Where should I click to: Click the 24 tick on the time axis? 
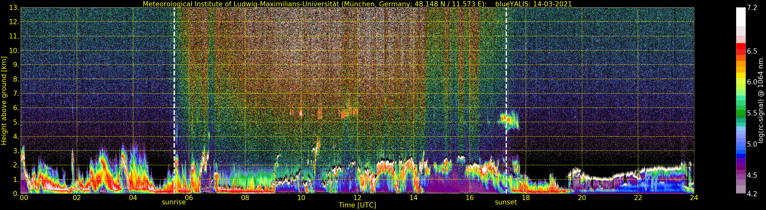pos(694,198)
